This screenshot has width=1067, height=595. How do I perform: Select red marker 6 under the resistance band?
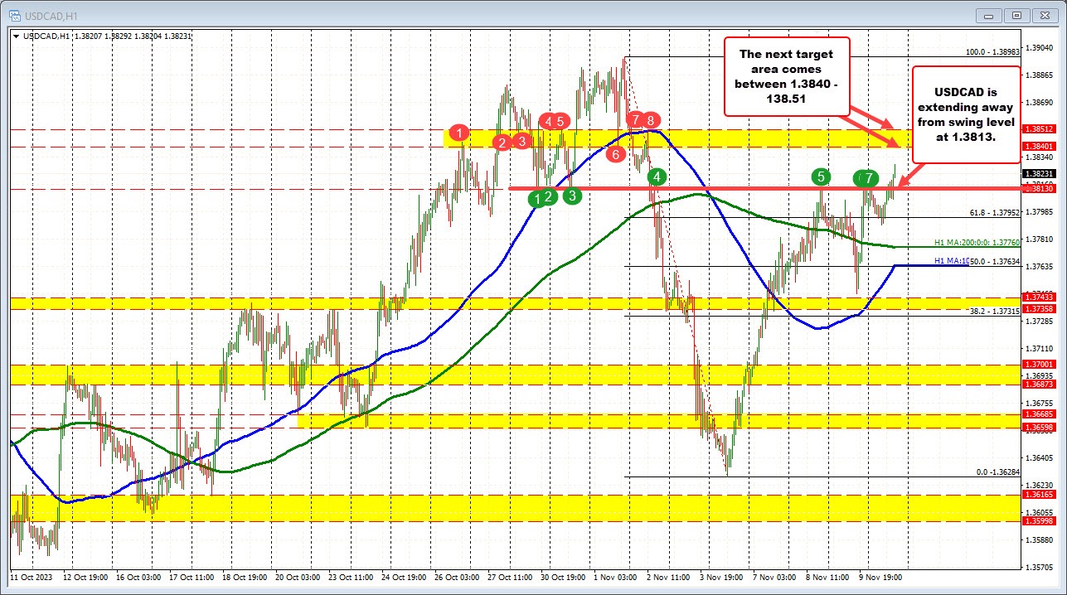click(x=615, y=154)
